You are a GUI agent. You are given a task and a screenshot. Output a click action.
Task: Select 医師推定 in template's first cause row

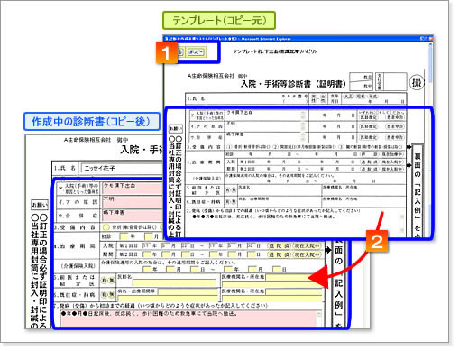coord(368,117)
